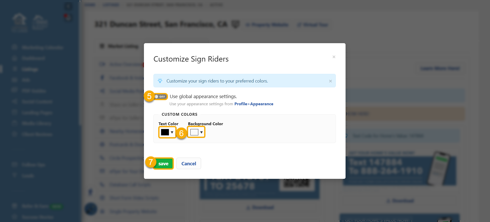The height and width of the screenshot is (222, 490).
Task: Click the Cancel button
Action: (x=189, y=163)
